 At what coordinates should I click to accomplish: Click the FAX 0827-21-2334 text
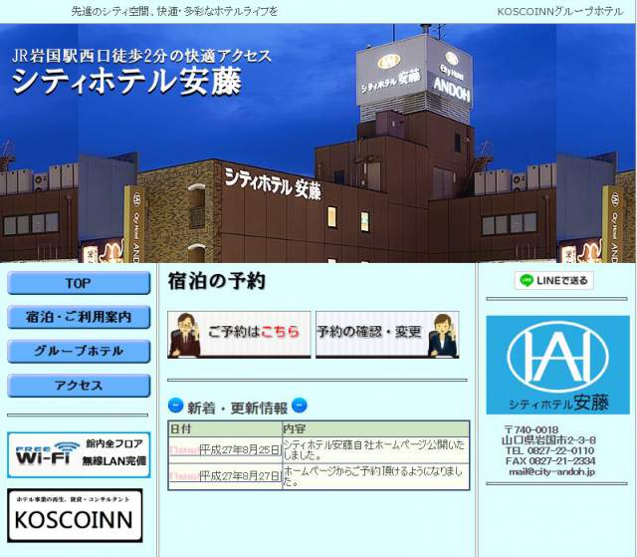pos(550,461)
